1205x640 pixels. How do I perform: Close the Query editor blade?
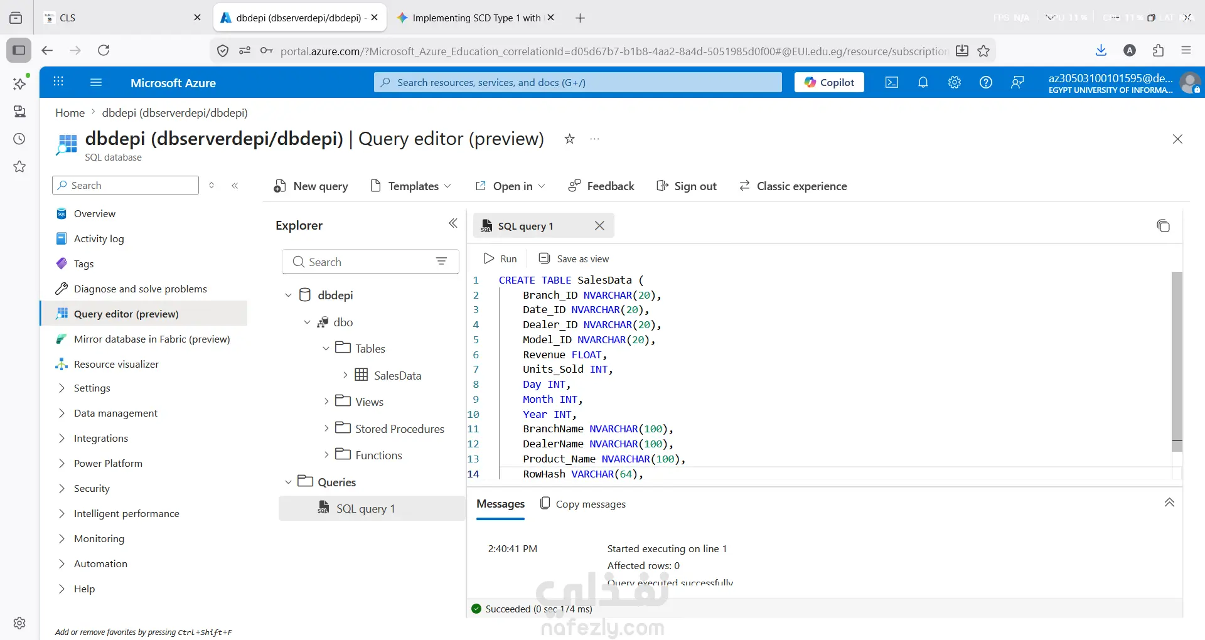coord(1177,139)
